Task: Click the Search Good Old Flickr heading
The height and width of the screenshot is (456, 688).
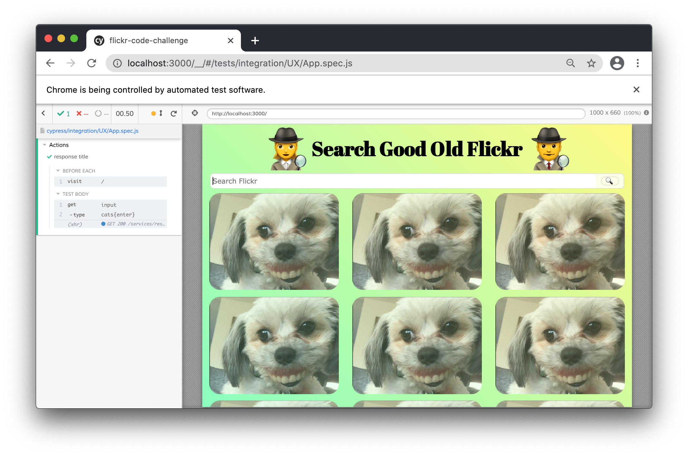Action: pyautogui.click(x=417, y=149)
